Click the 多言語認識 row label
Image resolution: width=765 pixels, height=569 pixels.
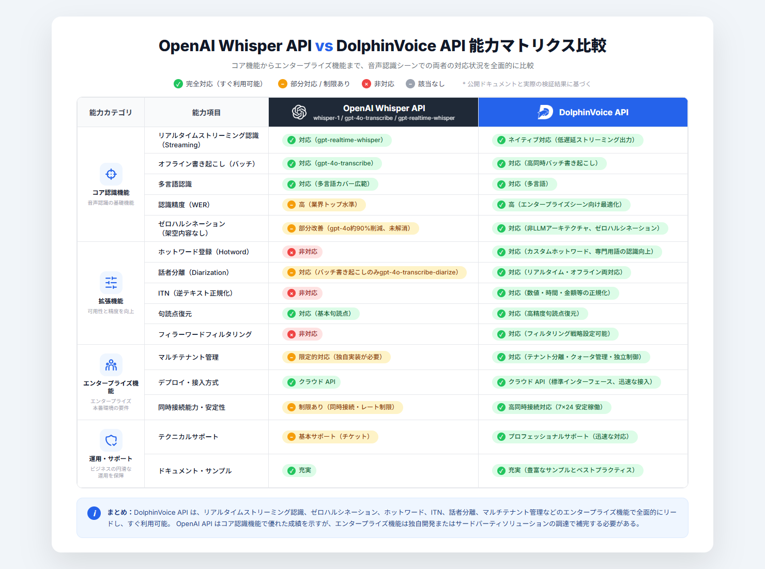(x=175, y=184)
